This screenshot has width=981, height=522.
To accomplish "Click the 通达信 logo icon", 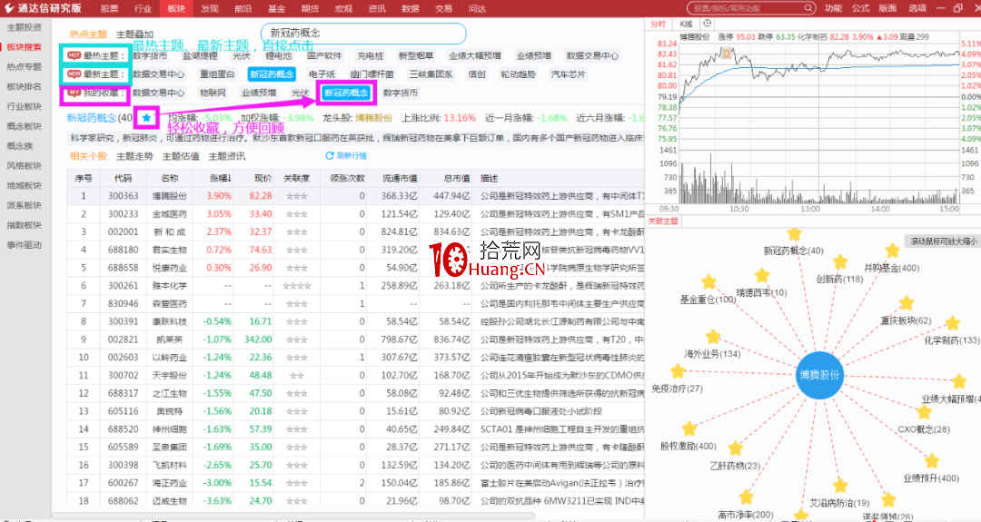I will click(9, 8).
